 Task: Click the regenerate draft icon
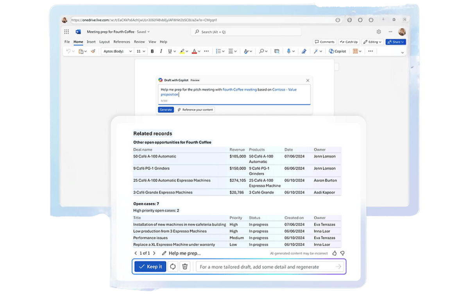point(173,267)
